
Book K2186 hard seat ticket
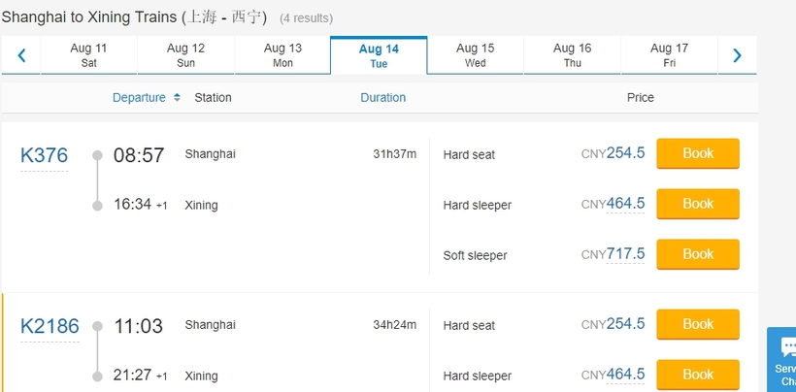click(x=698, y=324)
